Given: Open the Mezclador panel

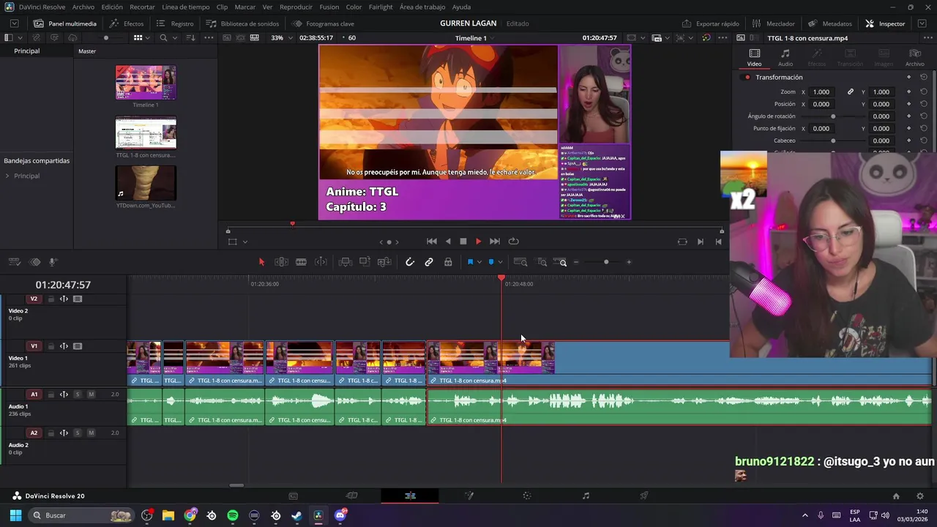Looking at the screenshot, I should (774, 23).
